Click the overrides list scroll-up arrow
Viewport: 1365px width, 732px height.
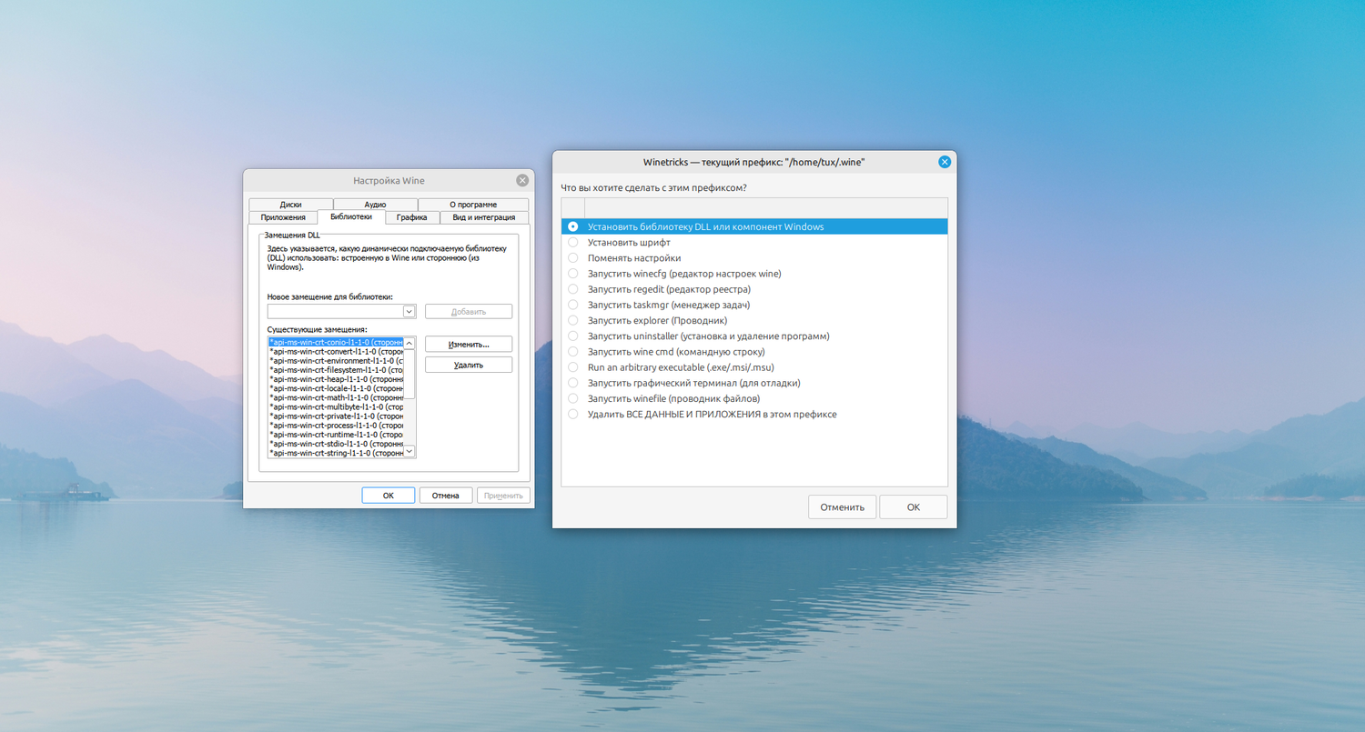[409, 344]
